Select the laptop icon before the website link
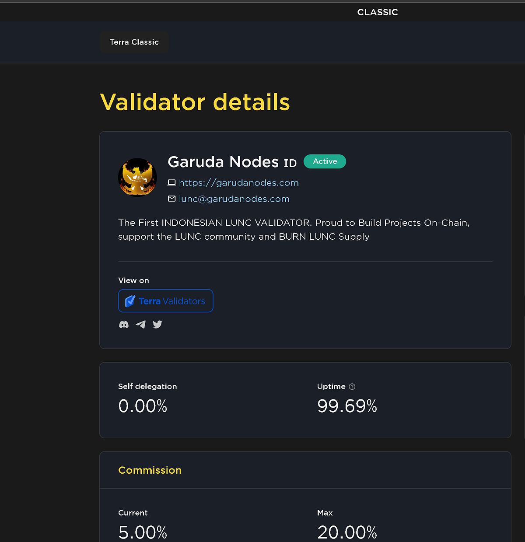The width and height of the screenshot is (525, 542). [172, 182]
